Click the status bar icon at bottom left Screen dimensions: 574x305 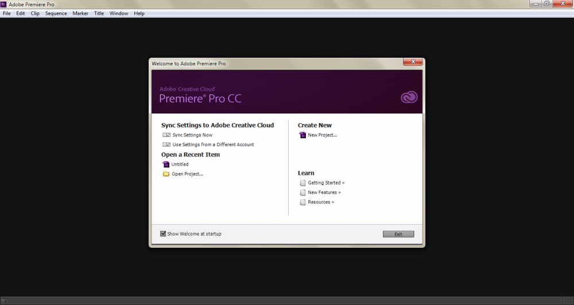tap(5, 300)
